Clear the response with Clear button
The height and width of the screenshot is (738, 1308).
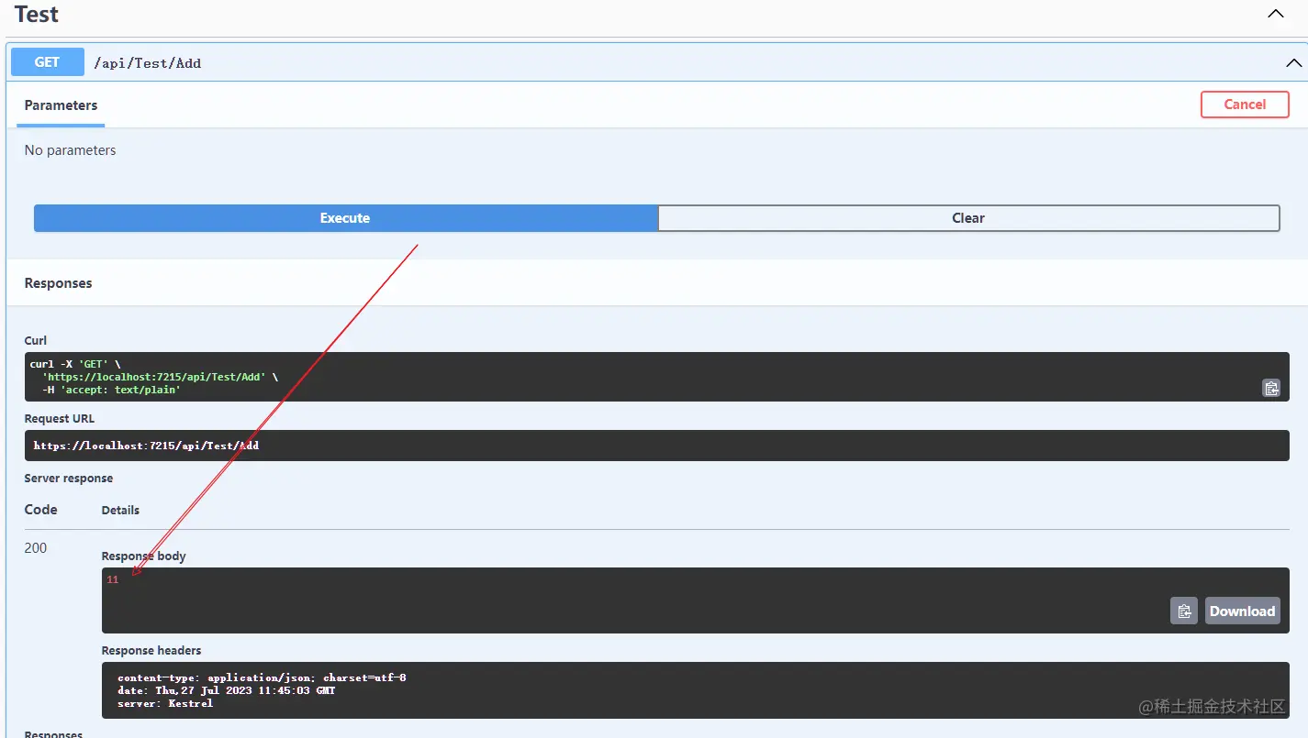968,218
